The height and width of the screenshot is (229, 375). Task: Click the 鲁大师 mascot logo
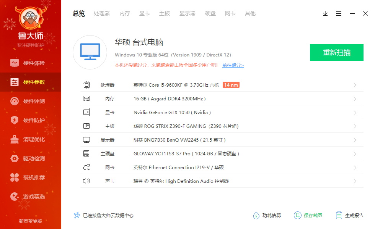pos(30,18)
